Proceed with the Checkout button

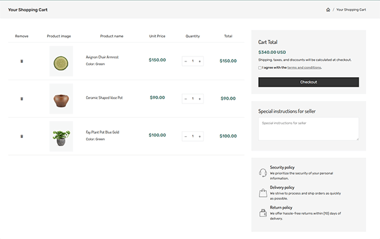point(308,82)
